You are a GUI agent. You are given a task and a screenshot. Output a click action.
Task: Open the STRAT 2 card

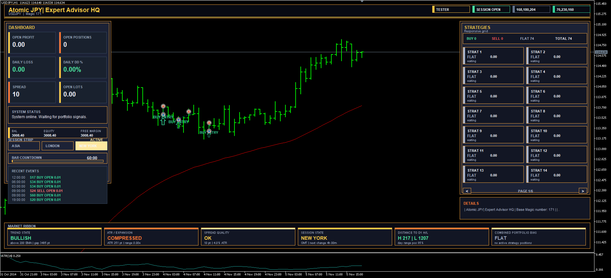557,56
